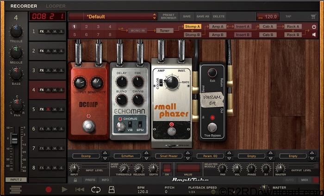Click the TAP tempo button

point(288,17)
